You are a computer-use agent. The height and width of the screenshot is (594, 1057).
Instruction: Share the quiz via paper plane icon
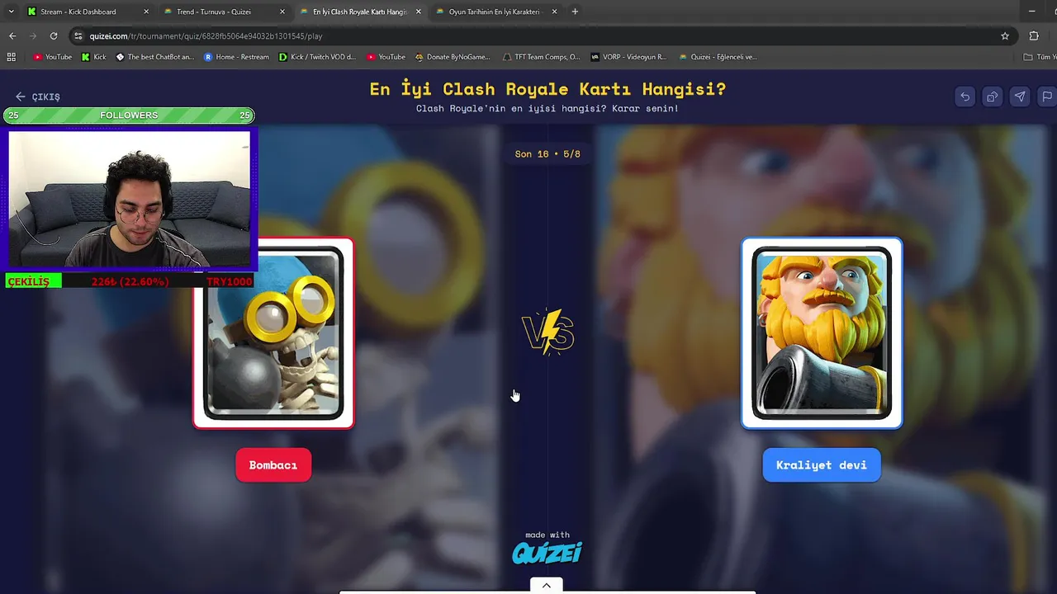1020,97
